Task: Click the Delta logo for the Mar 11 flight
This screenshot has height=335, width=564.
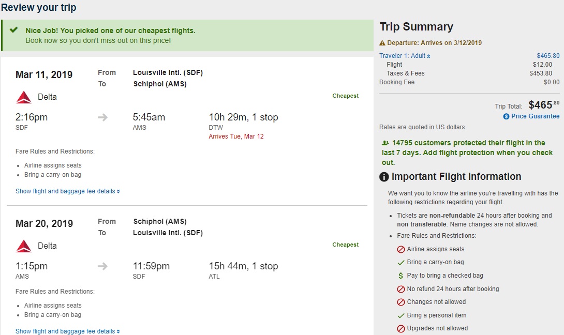Action: click(24, 97)
